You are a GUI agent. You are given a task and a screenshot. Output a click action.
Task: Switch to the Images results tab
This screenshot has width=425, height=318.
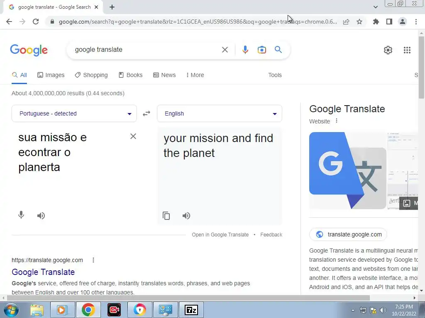(x=51, y=75)
